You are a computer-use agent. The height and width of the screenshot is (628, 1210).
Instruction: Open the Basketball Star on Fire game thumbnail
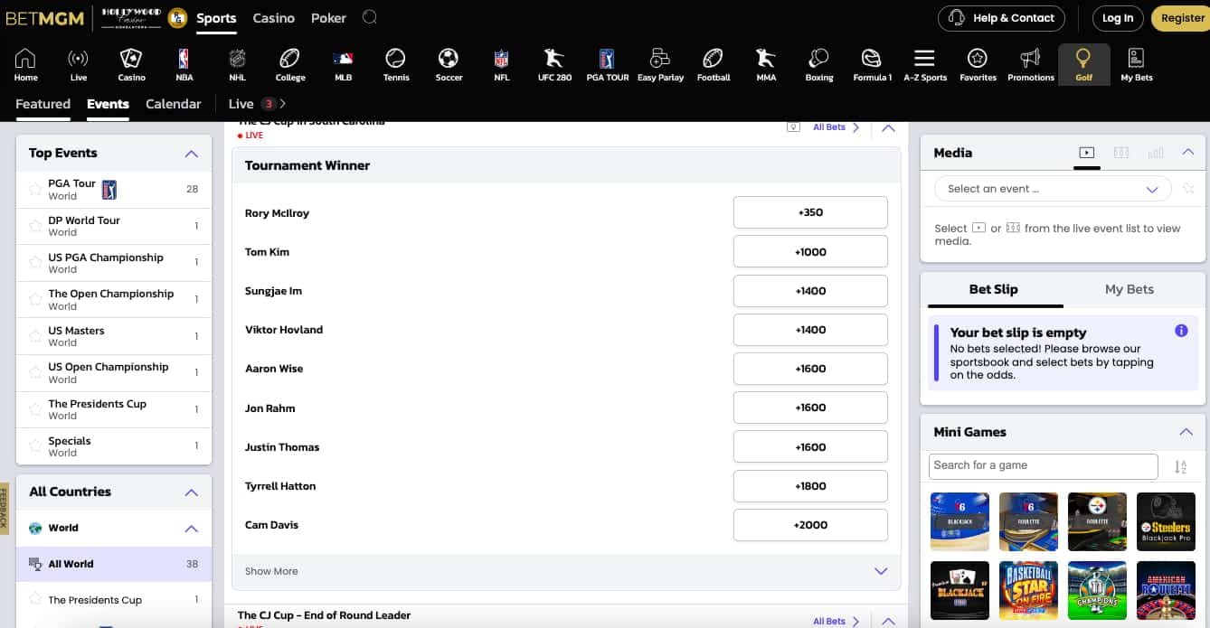pyautogui.click(x=1028, y=590)
